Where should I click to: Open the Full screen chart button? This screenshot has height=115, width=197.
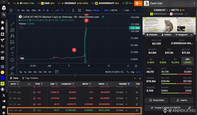coord(125,10)
